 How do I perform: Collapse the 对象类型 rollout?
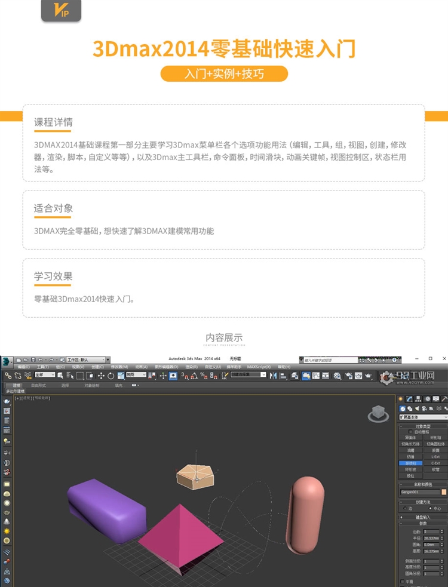(424, 426)
